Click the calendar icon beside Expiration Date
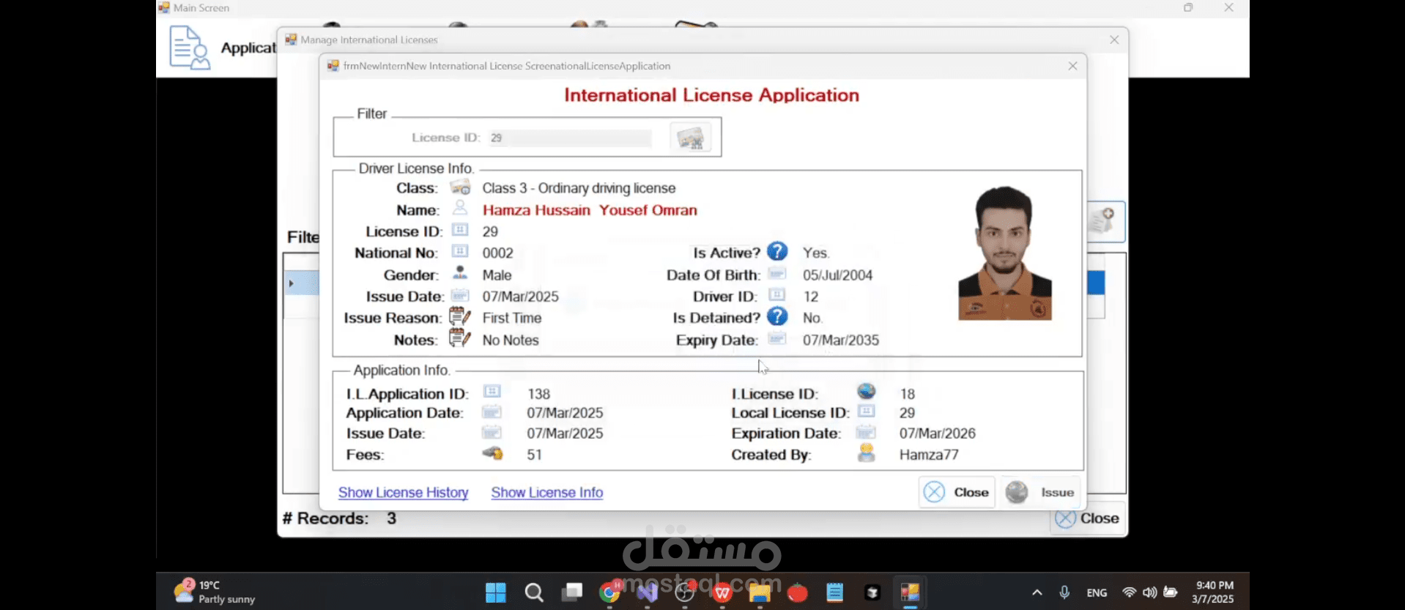1405x610 pixels. (867, 432)
